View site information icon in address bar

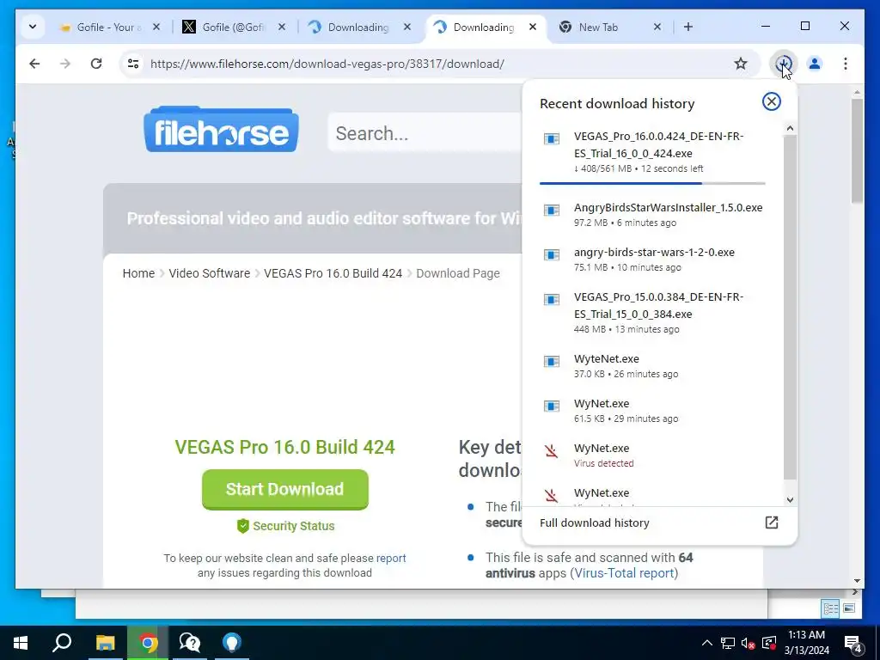[133, 64]
